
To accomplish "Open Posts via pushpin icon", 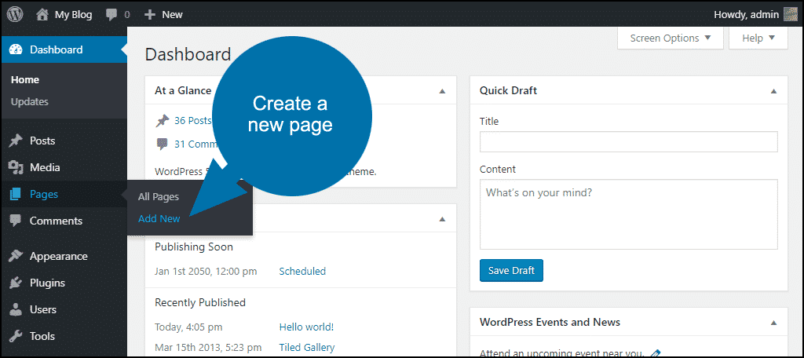I will pos(16,141).
